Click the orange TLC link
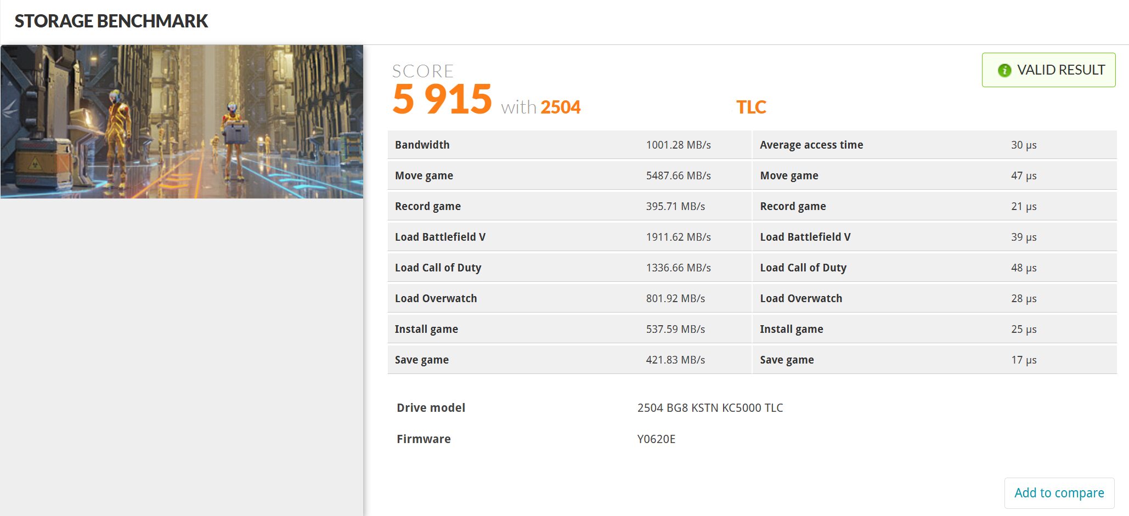Screen dimensions: 1129x516 [x=750, y=107]
